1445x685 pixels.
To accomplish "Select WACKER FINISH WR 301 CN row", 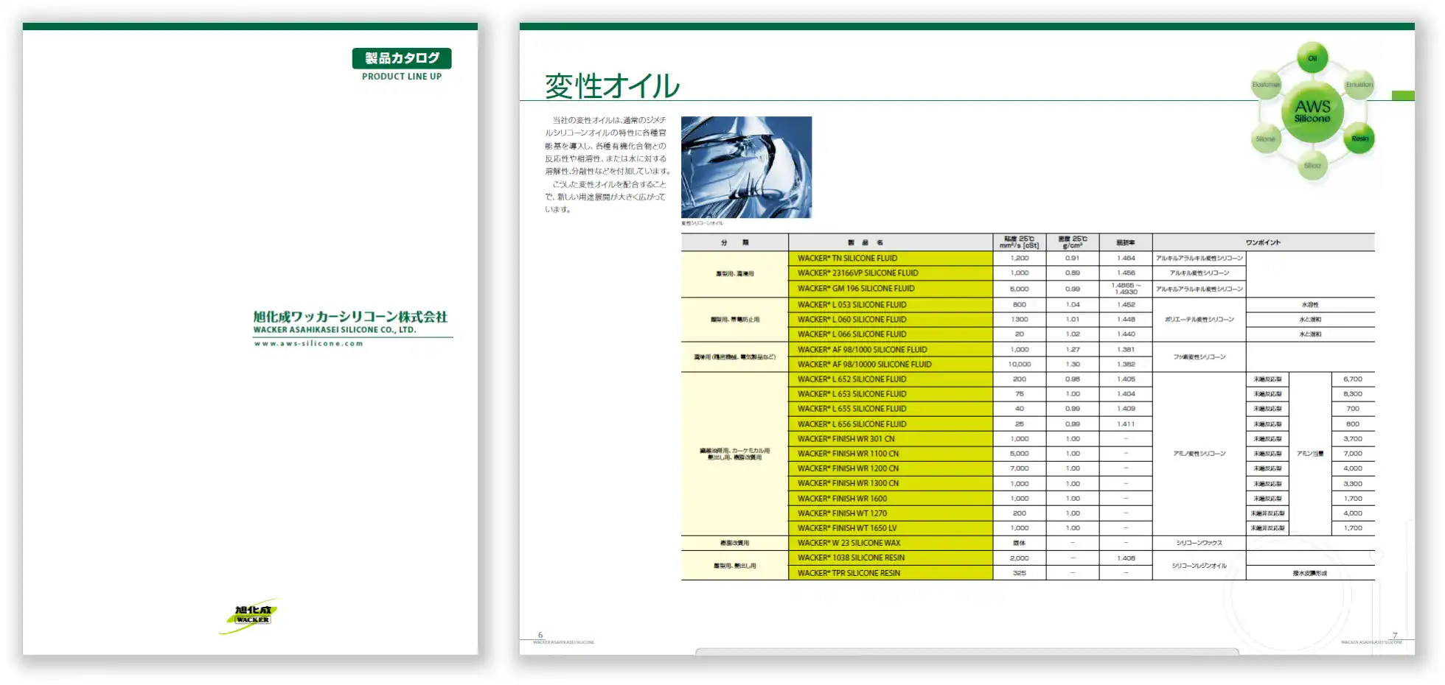I will (x=891, y=439).
